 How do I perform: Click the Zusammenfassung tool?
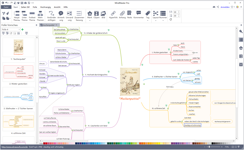click(x=79, y=16)
